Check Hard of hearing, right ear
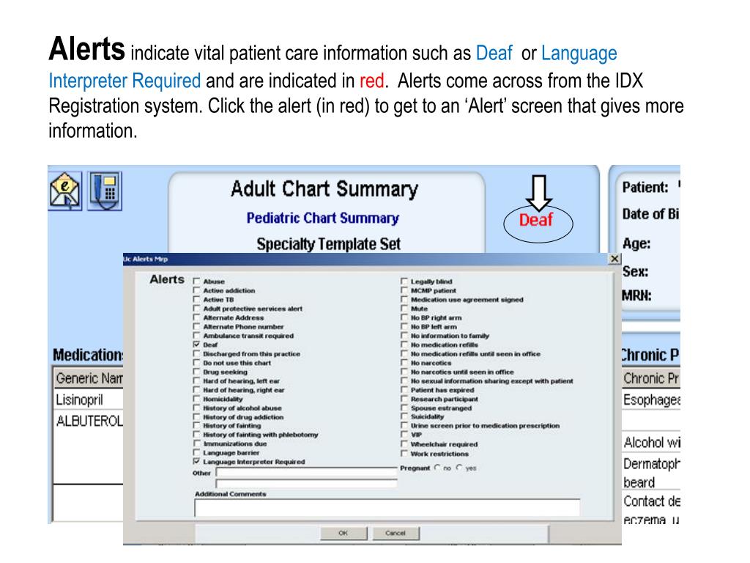750x563 pixels. [x=196, y=390]
